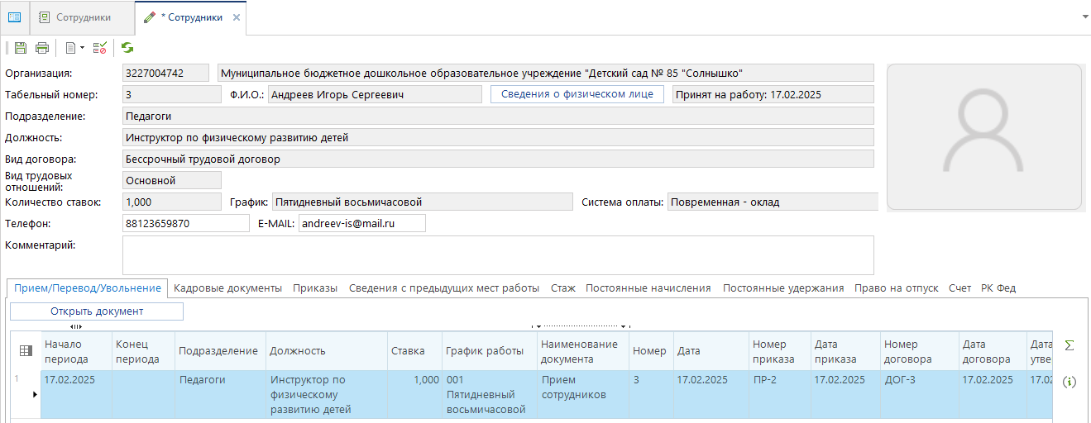The height and width of the screenshot is (423, 1091).
Task: Open the main navigation panel icon
Action: (x=14, y=17)
